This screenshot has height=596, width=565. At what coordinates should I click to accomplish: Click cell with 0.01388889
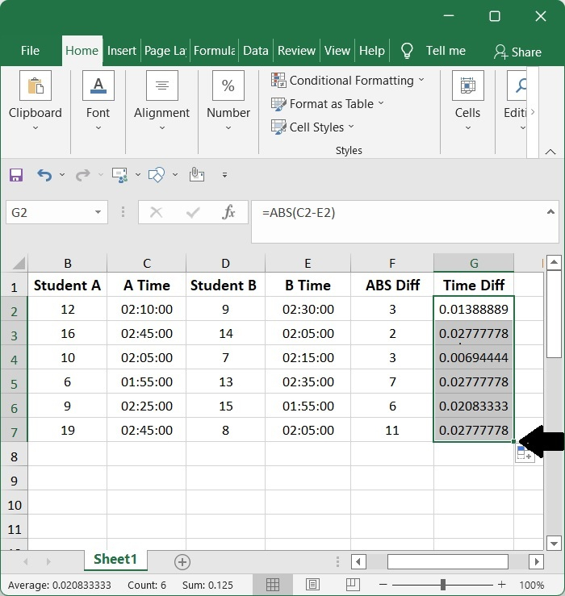[474, 310]
